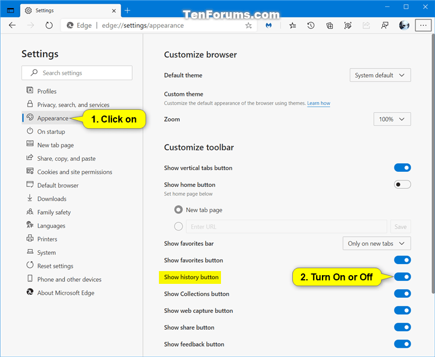Open the Learn how link
The width and height of the screenshot is (435, 357).
[x=318, y=103]
